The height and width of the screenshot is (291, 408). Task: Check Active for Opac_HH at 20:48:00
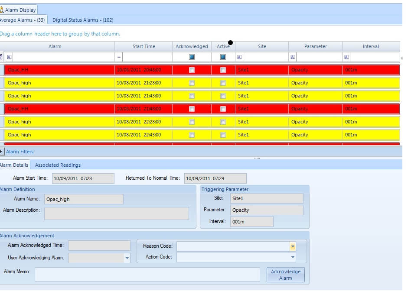pos(223,70)
